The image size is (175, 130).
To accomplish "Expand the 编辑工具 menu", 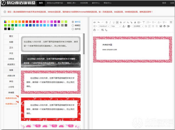I will tap(71, 3).
